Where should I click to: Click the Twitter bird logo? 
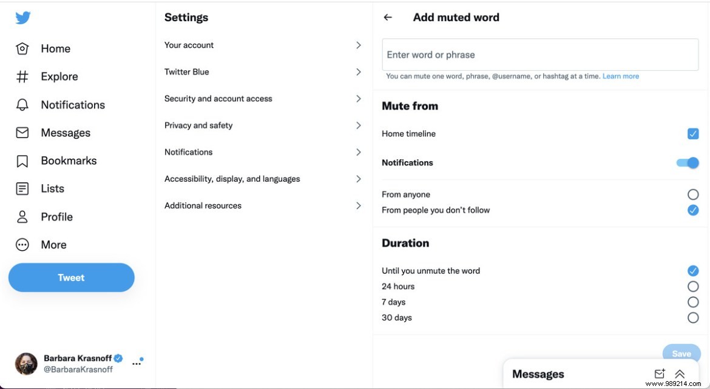click(22, 18)
